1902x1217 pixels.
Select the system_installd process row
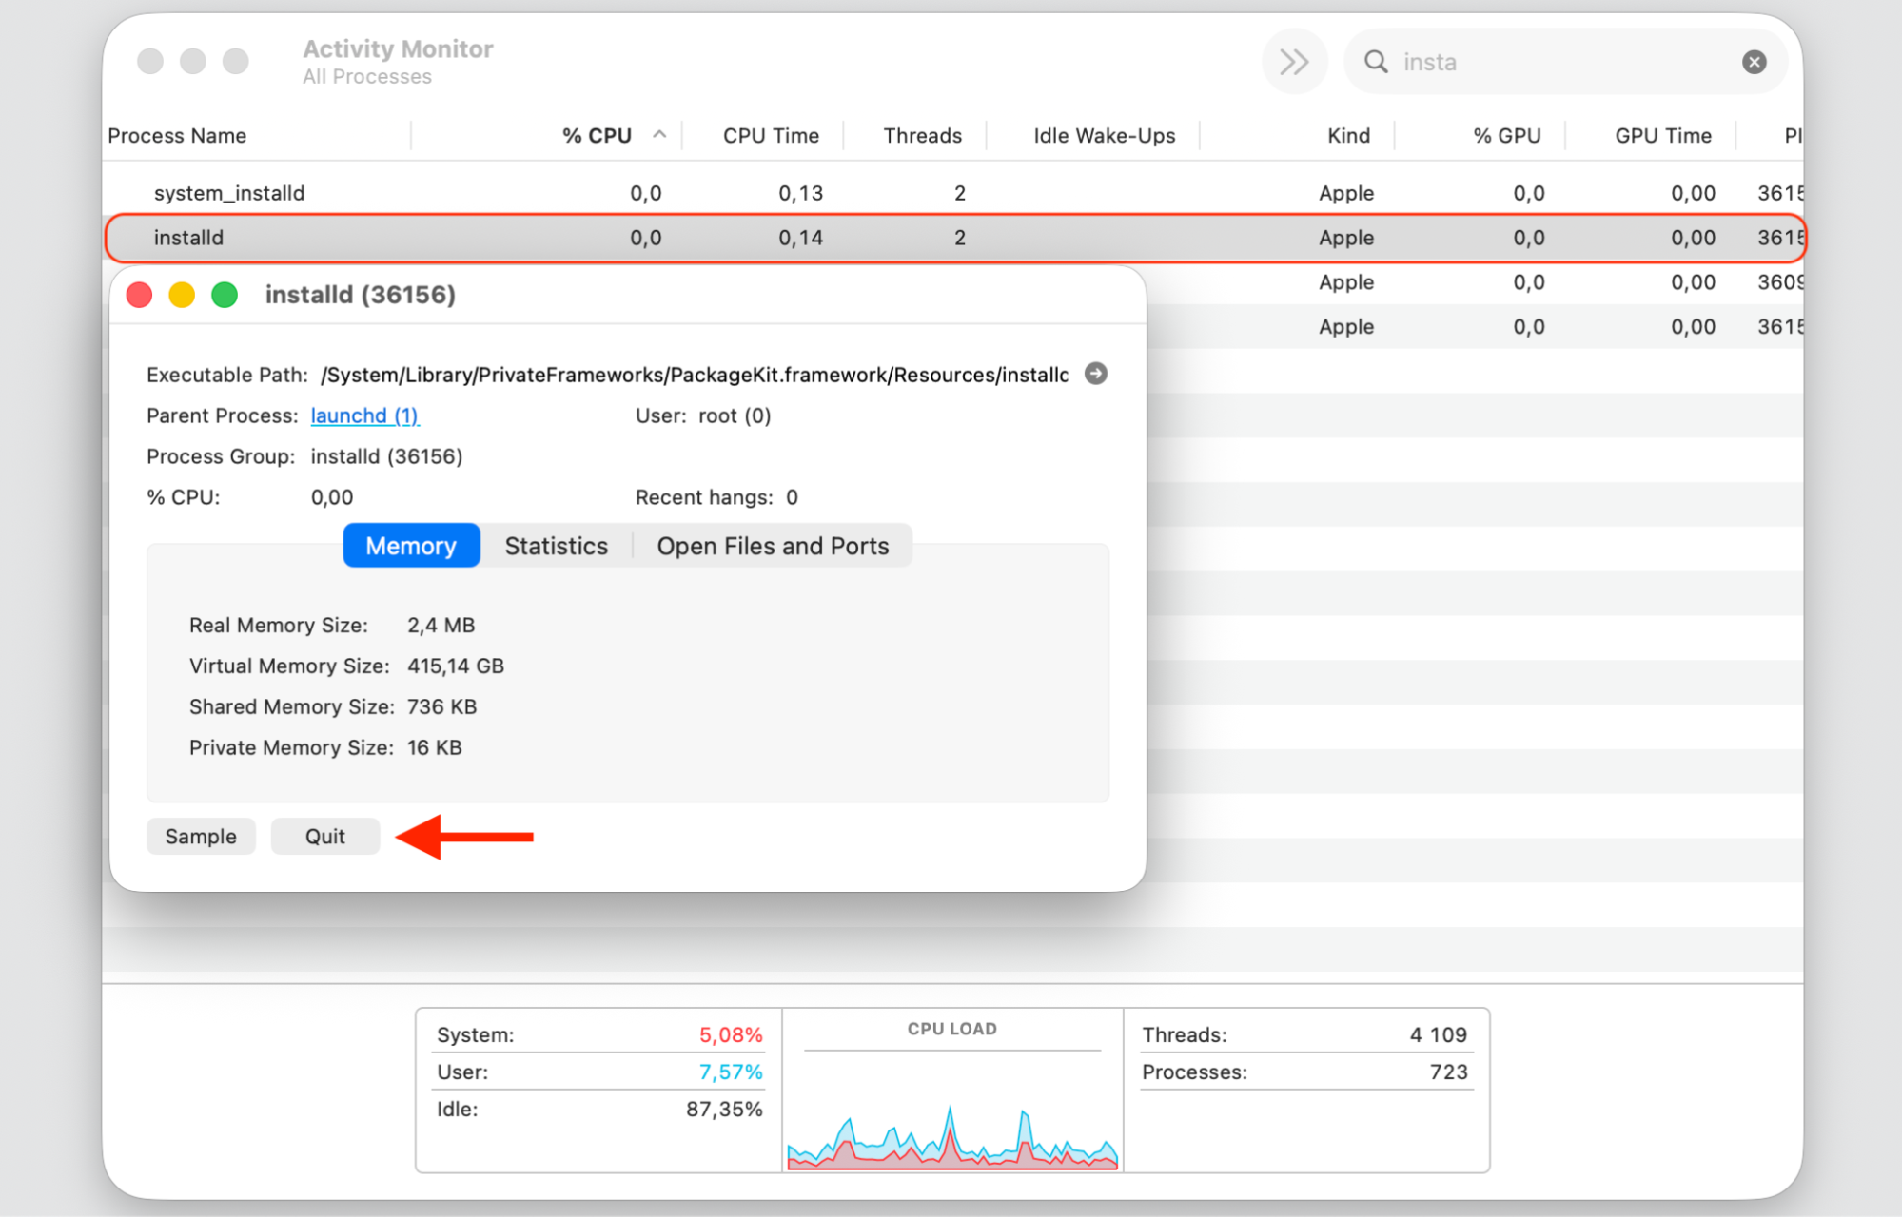click(952, 193)
